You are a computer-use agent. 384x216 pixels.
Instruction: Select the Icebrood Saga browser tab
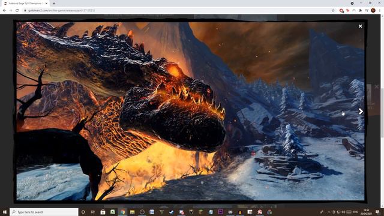[25, 4]
